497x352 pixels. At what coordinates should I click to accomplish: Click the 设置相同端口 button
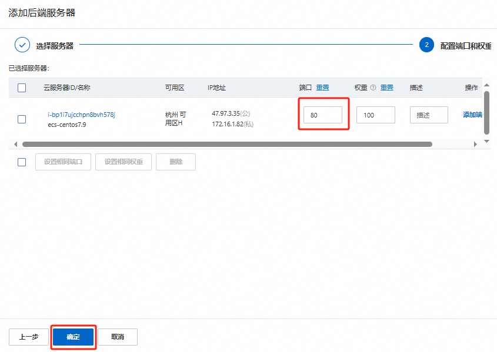click(x=63, y=162)
